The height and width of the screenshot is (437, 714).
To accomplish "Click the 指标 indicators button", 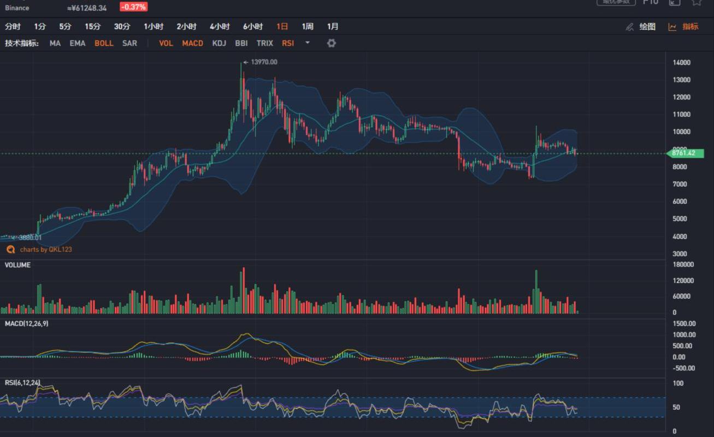I will point(691,27).
